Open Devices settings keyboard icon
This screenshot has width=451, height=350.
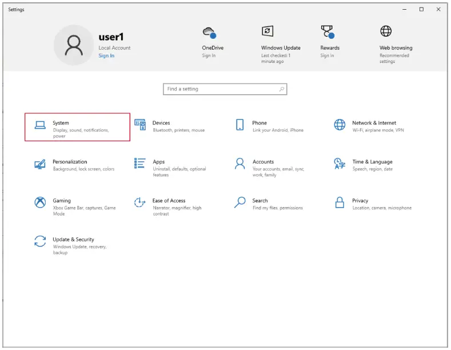point(140,125)
